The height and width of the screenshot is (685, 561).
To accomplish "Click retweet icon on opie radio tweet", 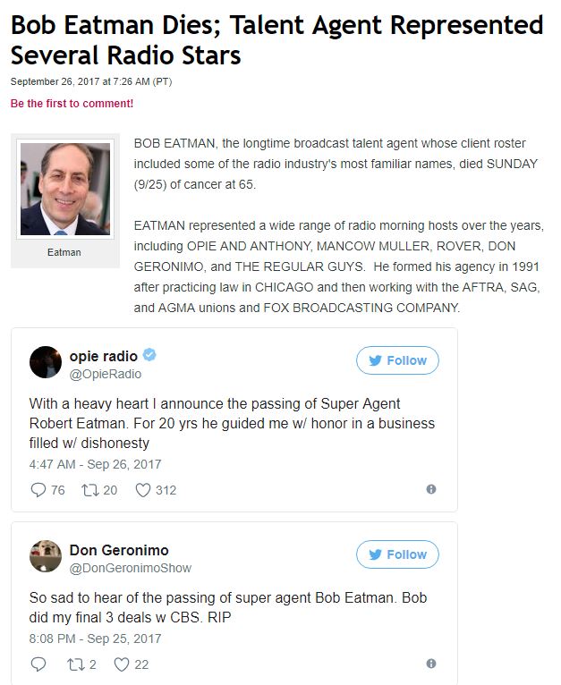I will click(x=90, y=490).
